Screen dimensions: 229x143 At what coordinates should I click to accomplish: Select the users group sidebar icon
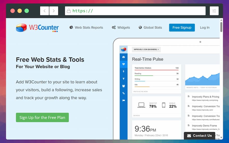tap(124, 86)
